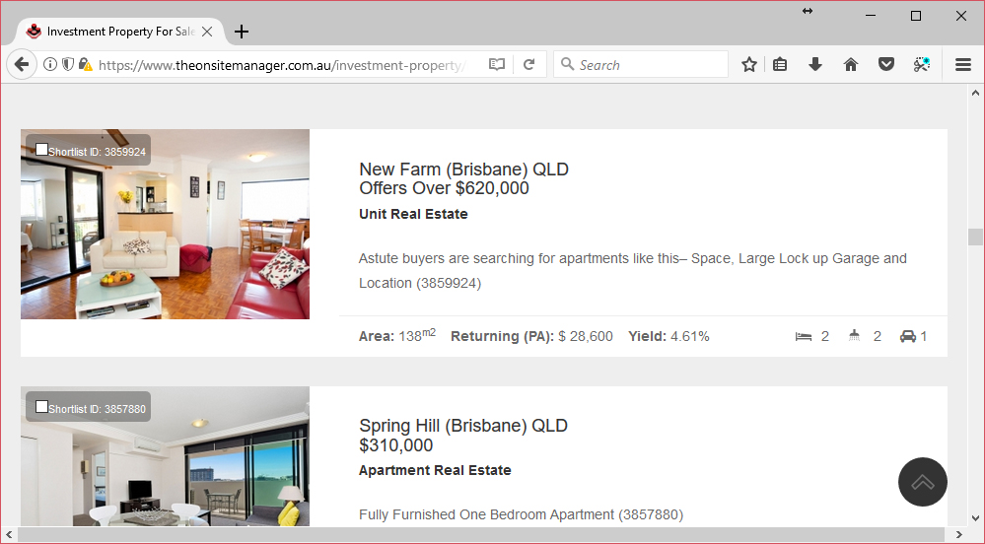Viewport: 985px width, 544px height.
Task: Bookmark this page with the star icon
Action: tap(748, 64)
